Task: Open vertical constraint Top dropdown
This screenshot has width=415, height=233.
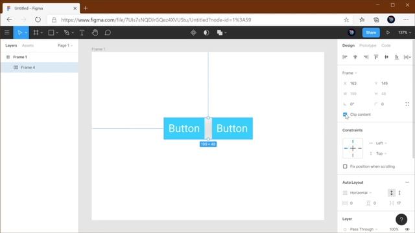Action: point(381,153)
